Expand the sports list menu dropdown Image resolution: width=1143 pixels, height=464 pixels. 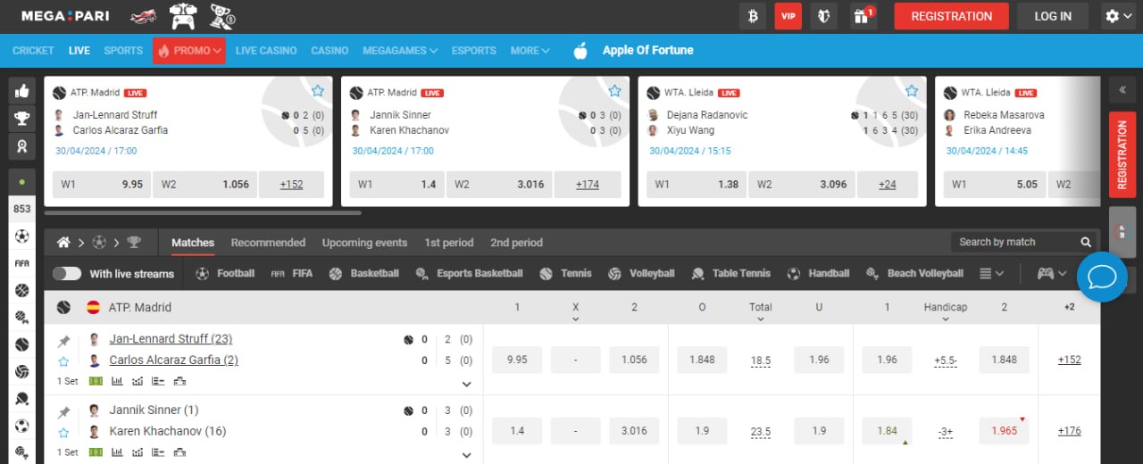[x=991, y=274]
